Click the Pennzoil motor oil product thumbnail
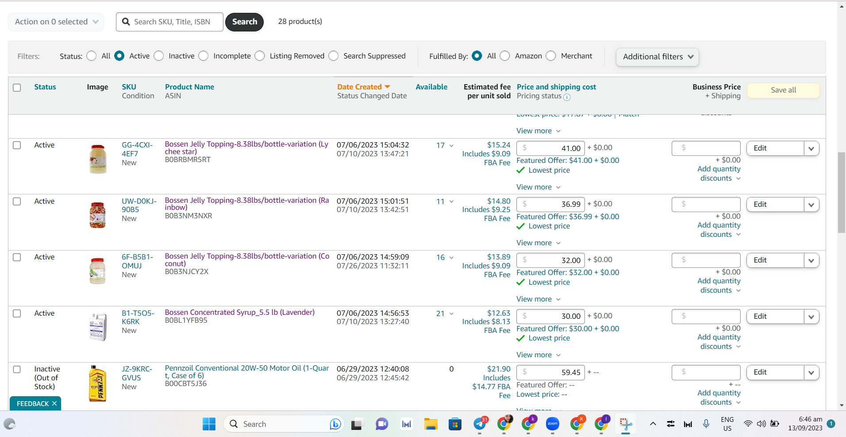 (x=98, y=383)
